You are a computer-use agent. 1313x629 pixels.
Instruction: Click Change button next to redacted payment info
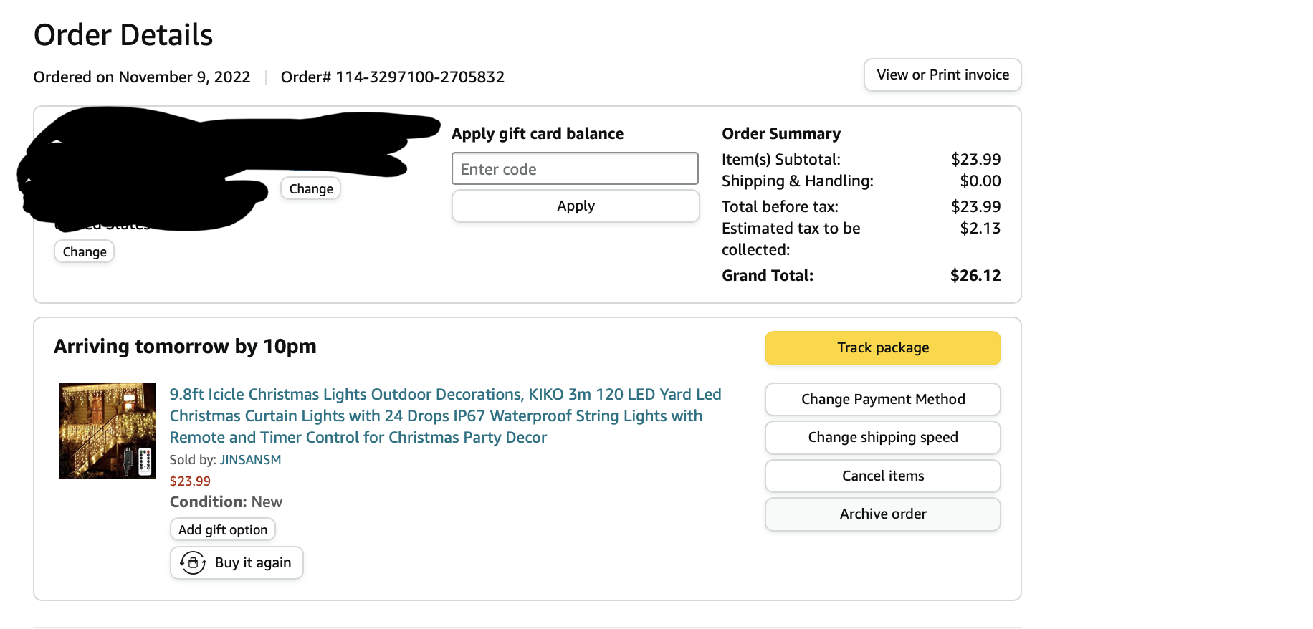(311, 188)
